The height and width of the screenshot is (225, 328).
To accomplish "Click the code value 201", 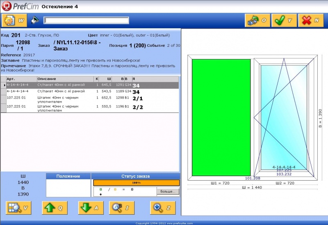I will [x=16, y=35].
